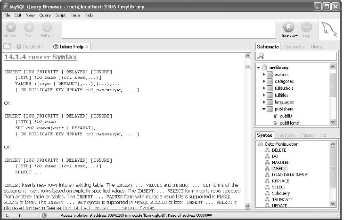Select the Inline Help tab
This screenshot has height=220, width=360.
click(x=71, y=47)
